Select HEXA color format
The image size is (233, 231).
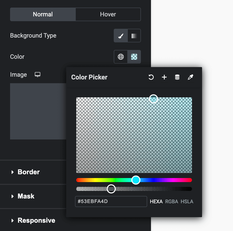pos(156,201)
